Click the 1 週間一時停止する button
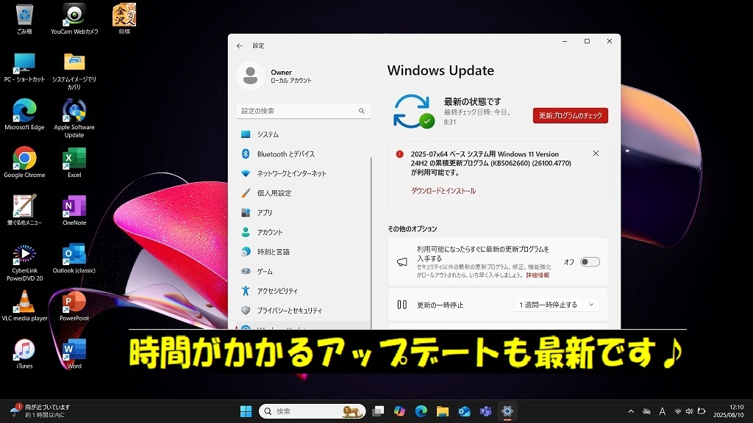The width and height of the screenshot is (753, 423). coord(548,305)
